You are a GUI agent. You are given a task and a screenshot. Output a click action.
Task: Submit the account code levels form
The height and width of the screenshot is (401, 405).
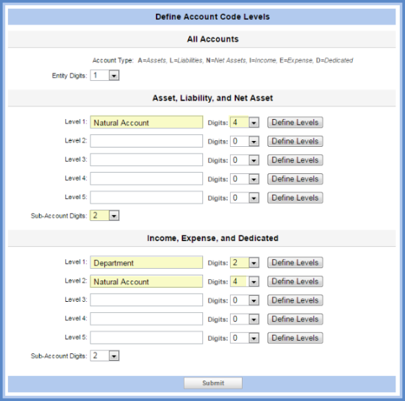[x=213, y=383]
